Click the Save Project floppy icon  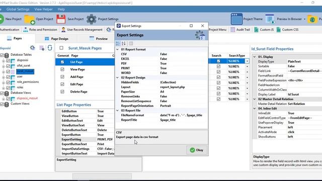61,19
